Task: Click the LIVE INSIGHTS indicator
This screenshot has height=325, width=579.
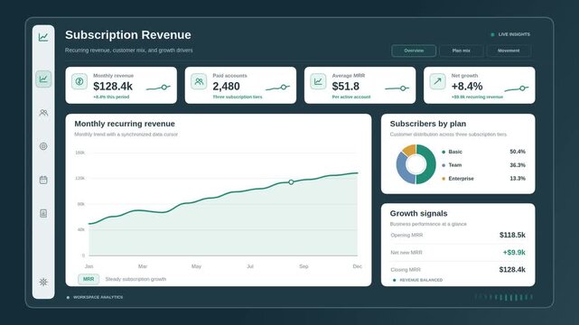Action: pyautogui.click(x=510, y=34)
